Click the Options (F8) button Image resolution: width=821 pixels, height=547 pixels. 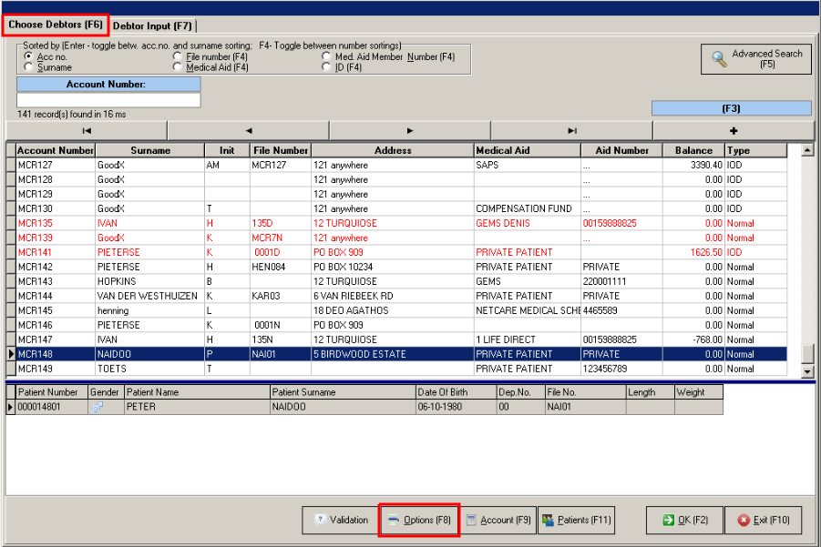419,521
